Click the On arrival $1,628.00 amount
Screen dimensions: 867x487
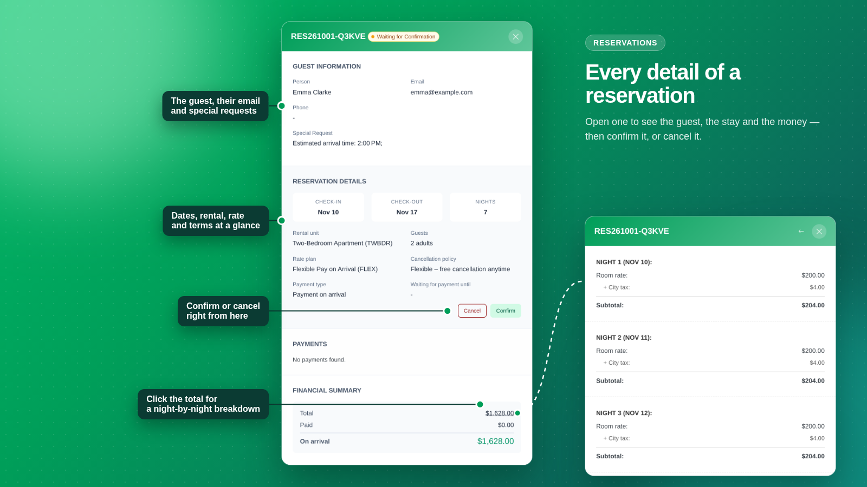pos(495,442)
